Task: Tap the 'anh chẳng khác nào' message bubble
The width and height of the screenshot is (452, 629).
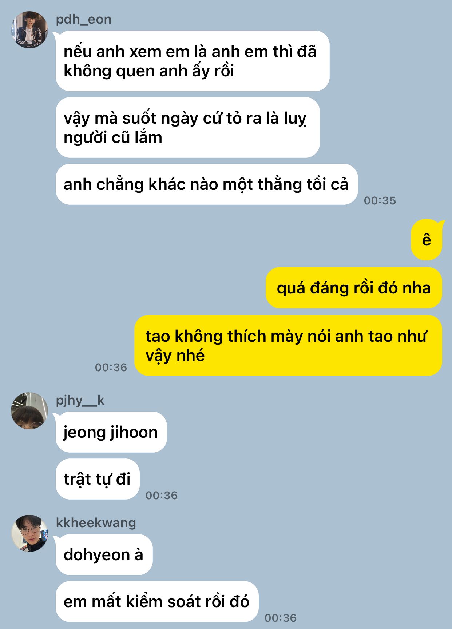Action: (x=207, y=184)
